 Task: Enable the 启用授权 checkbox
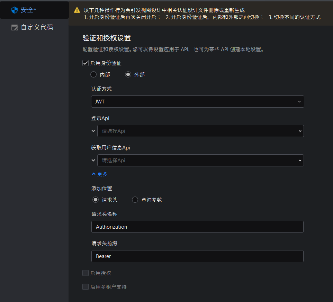click(x=85, y=273)
